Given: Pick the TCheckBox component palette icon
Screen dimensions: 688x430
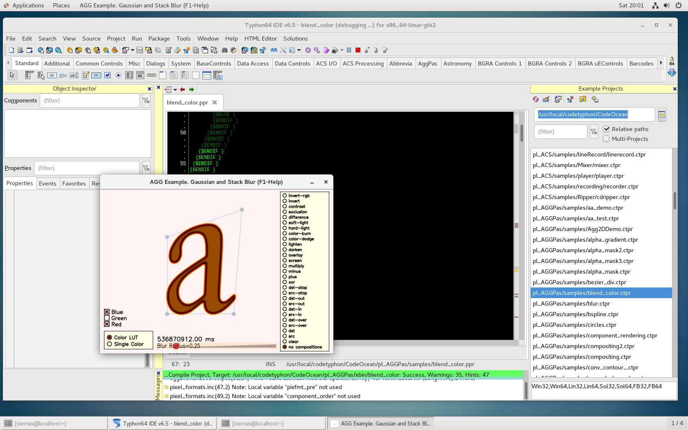Looking at the screenshot, I should (x=107, y=75).
